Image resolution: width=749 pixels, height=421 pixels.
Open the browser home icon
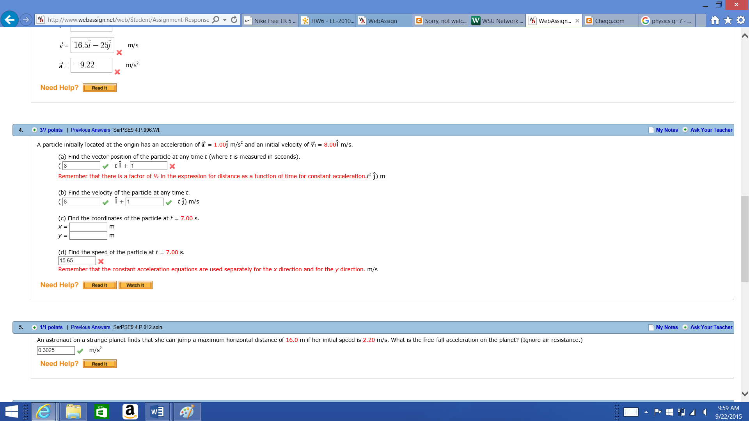coord(715,20)
